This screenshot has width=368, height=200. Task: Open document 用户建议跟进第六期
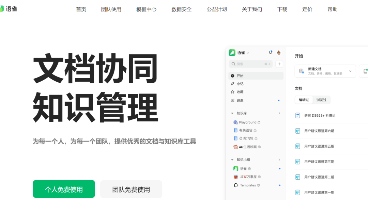click(x=319, y=131)
